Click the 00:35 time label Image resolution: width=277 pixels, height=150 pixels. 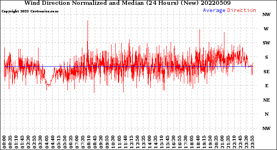[x=10, y=142]
